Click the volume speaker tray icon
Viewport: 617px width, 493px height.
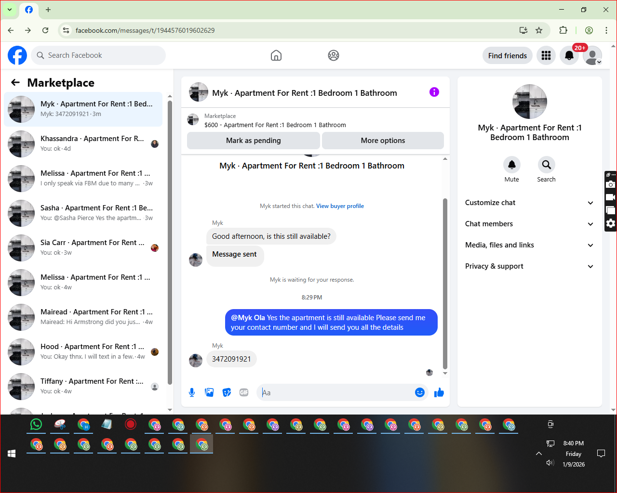coord(550,463)
